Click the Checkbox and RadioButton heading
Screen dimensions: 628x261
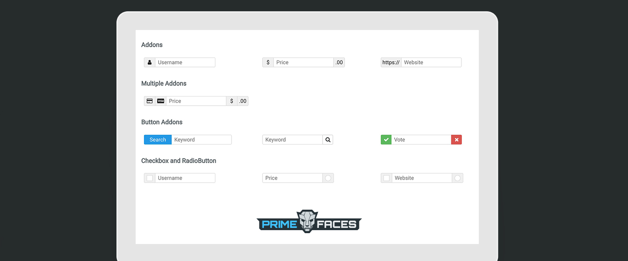click(x=179, y=161)
